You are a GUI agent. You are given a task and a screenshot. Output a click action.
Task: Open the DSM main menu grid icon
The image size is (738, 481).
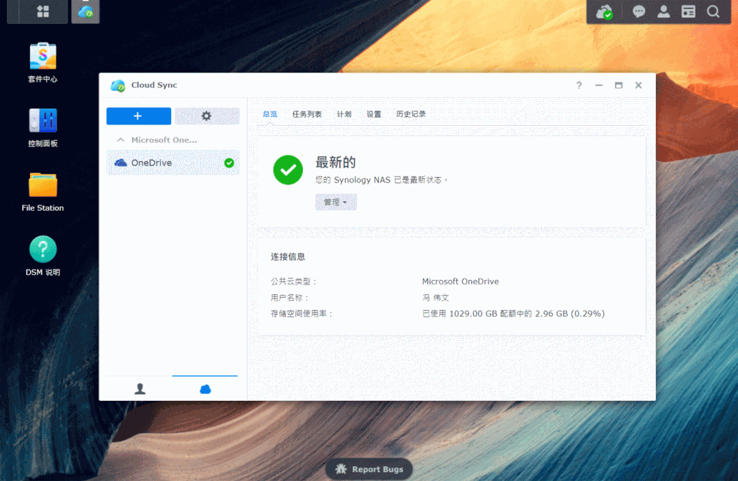(42, 12)
